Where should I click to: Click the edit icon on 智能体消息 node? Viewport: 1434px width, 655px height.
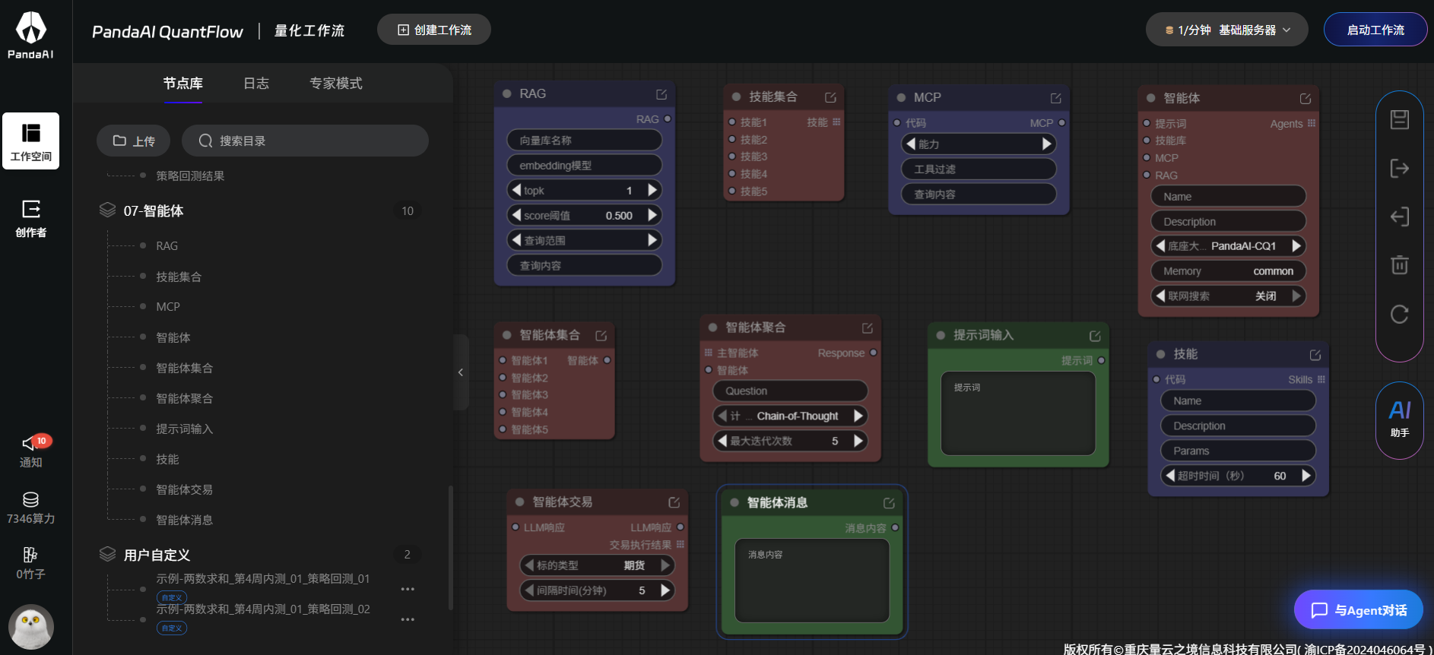pos(889,503)
